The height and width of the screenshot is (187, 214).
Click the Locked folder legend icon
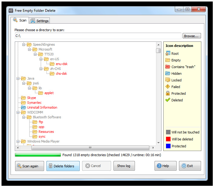tap(168, 80)
